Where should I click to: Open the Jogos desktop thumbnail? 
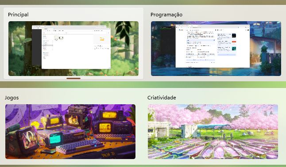70,132
